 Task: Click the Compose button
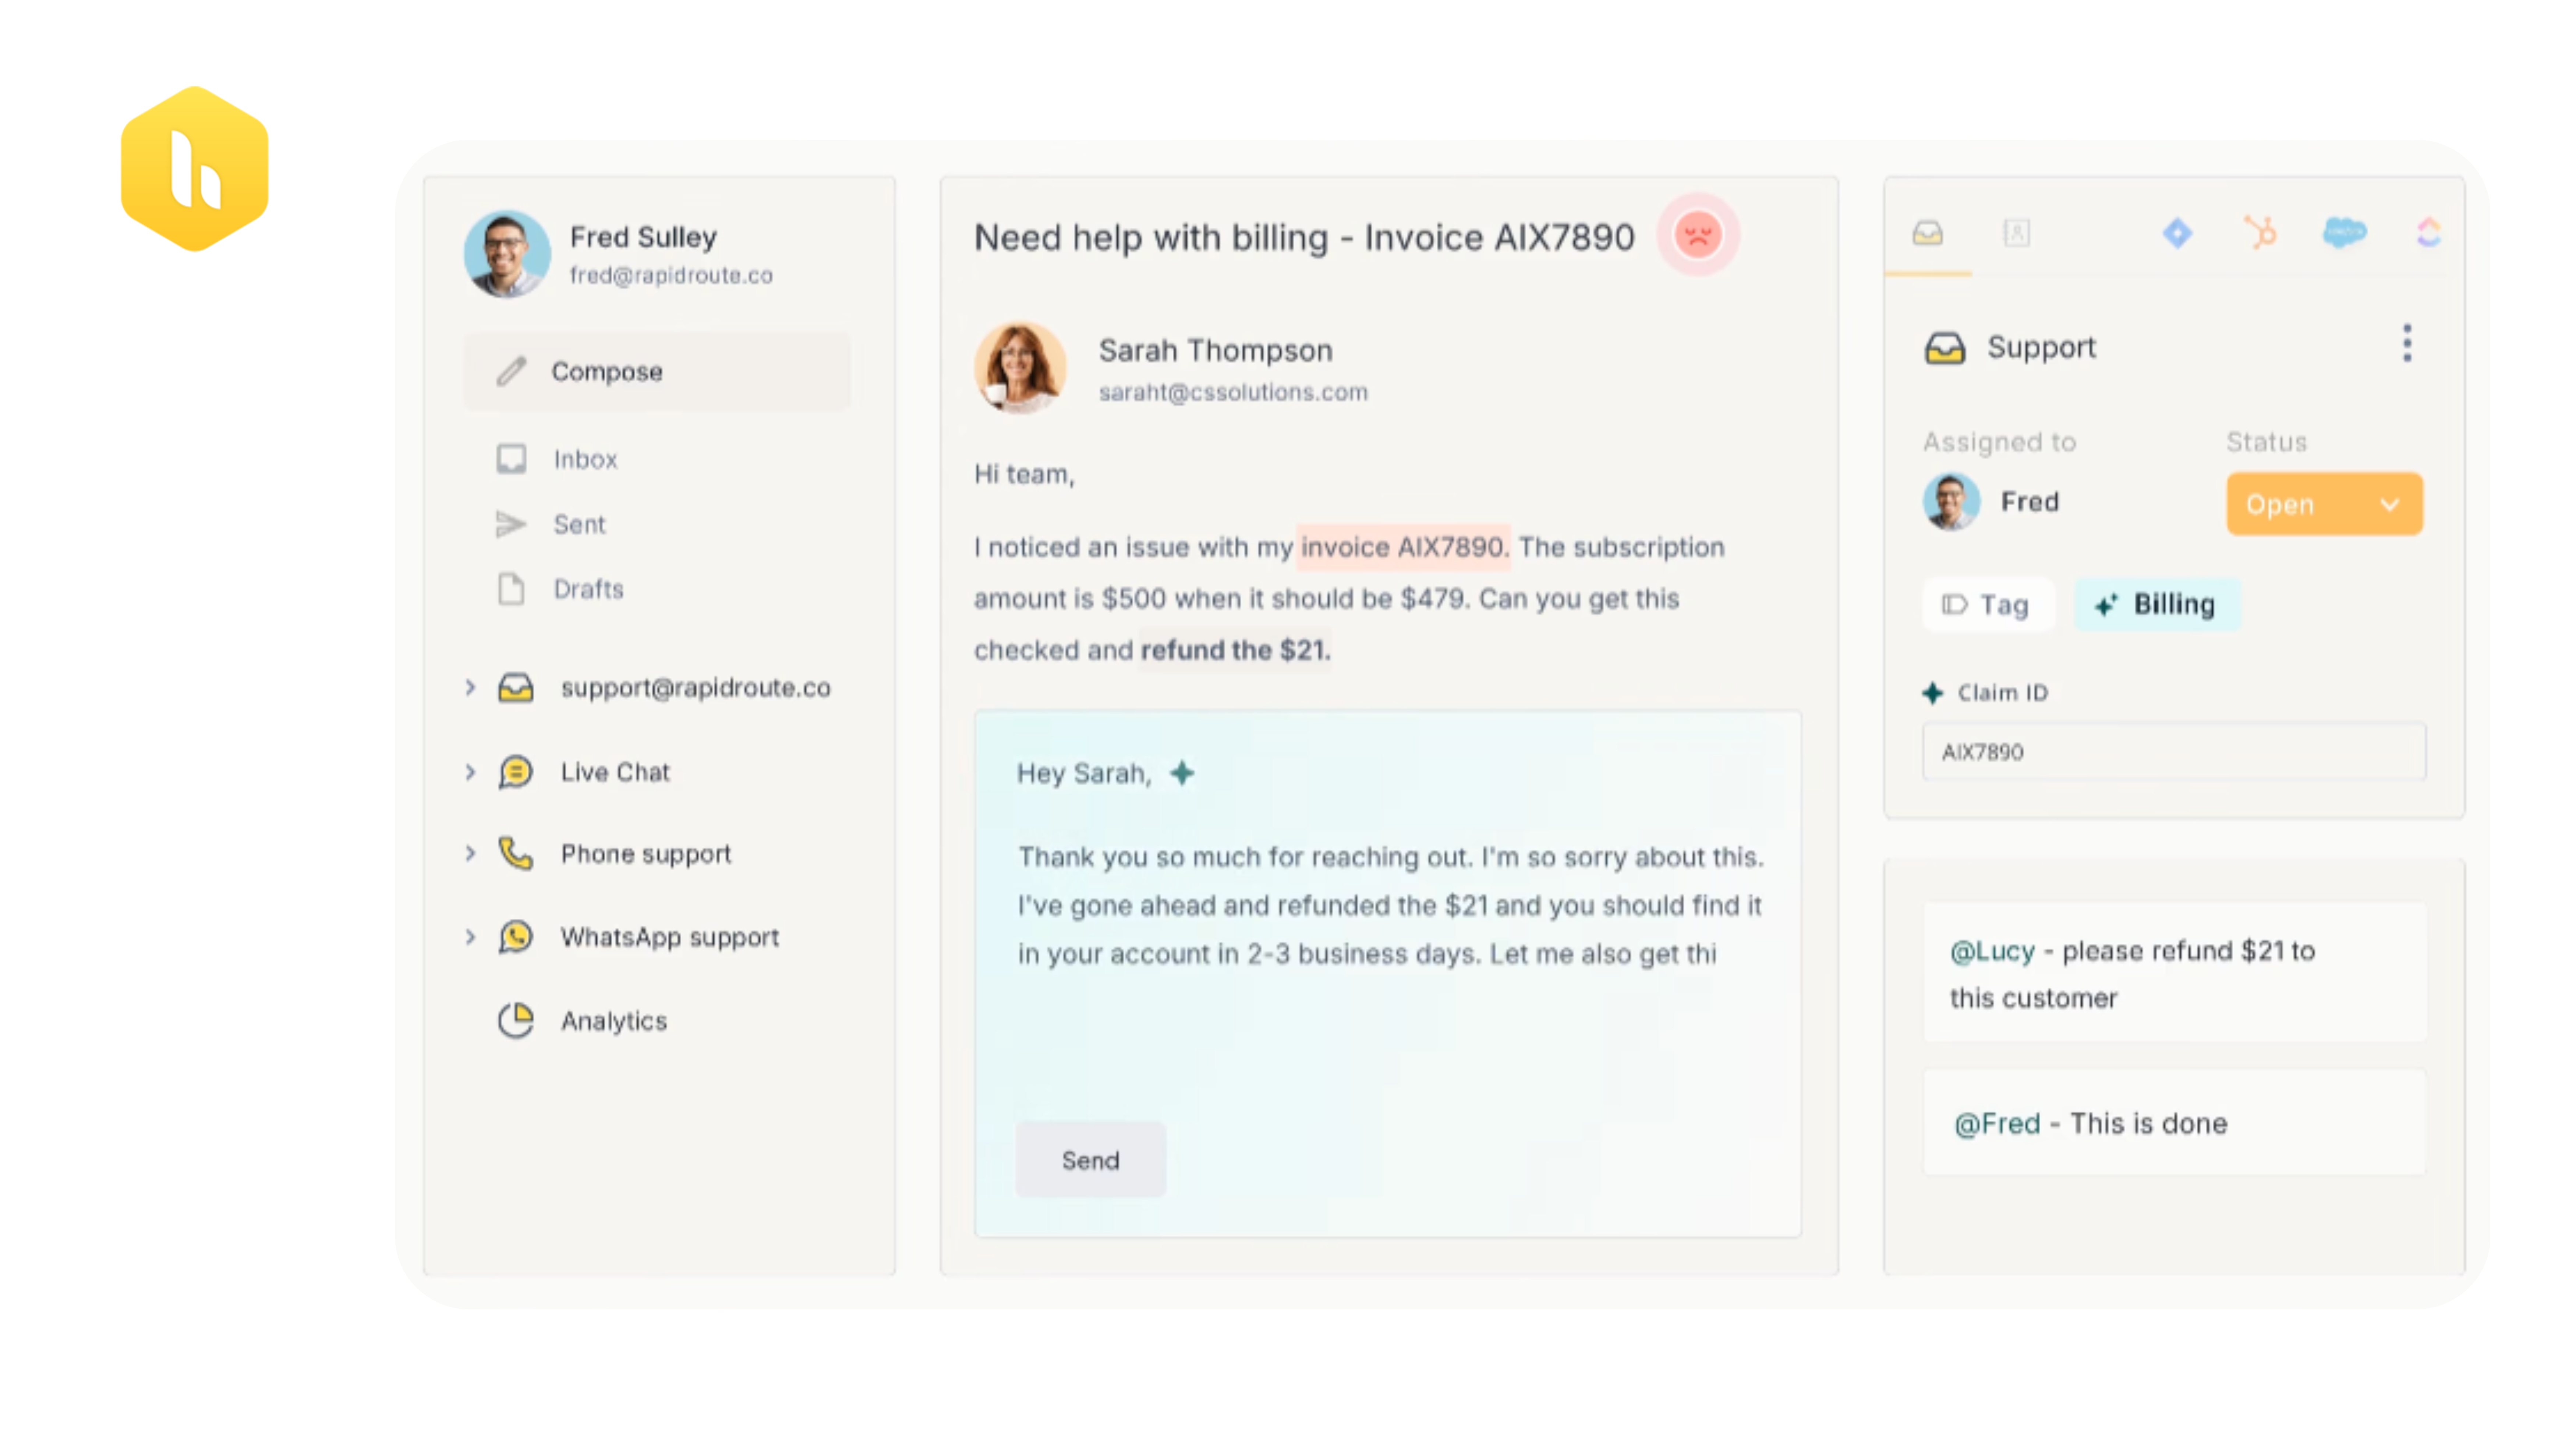[x=657, y=372]
